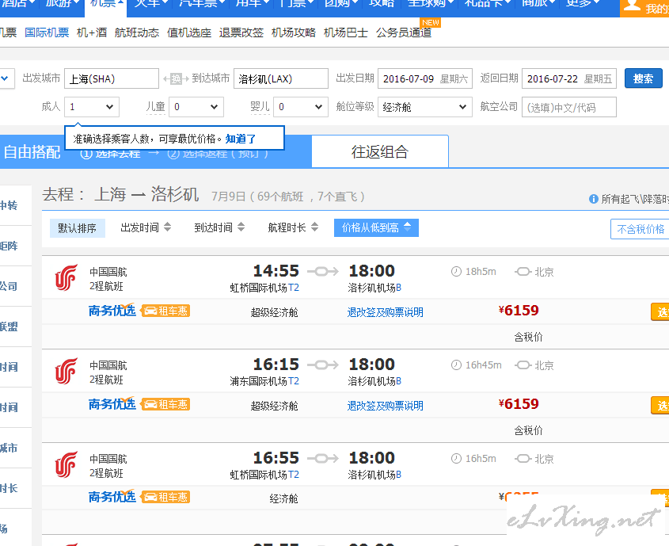669x546 pixels.
Task: Click 租车惠 car badge on 14:55 flight
Action: 165,311
